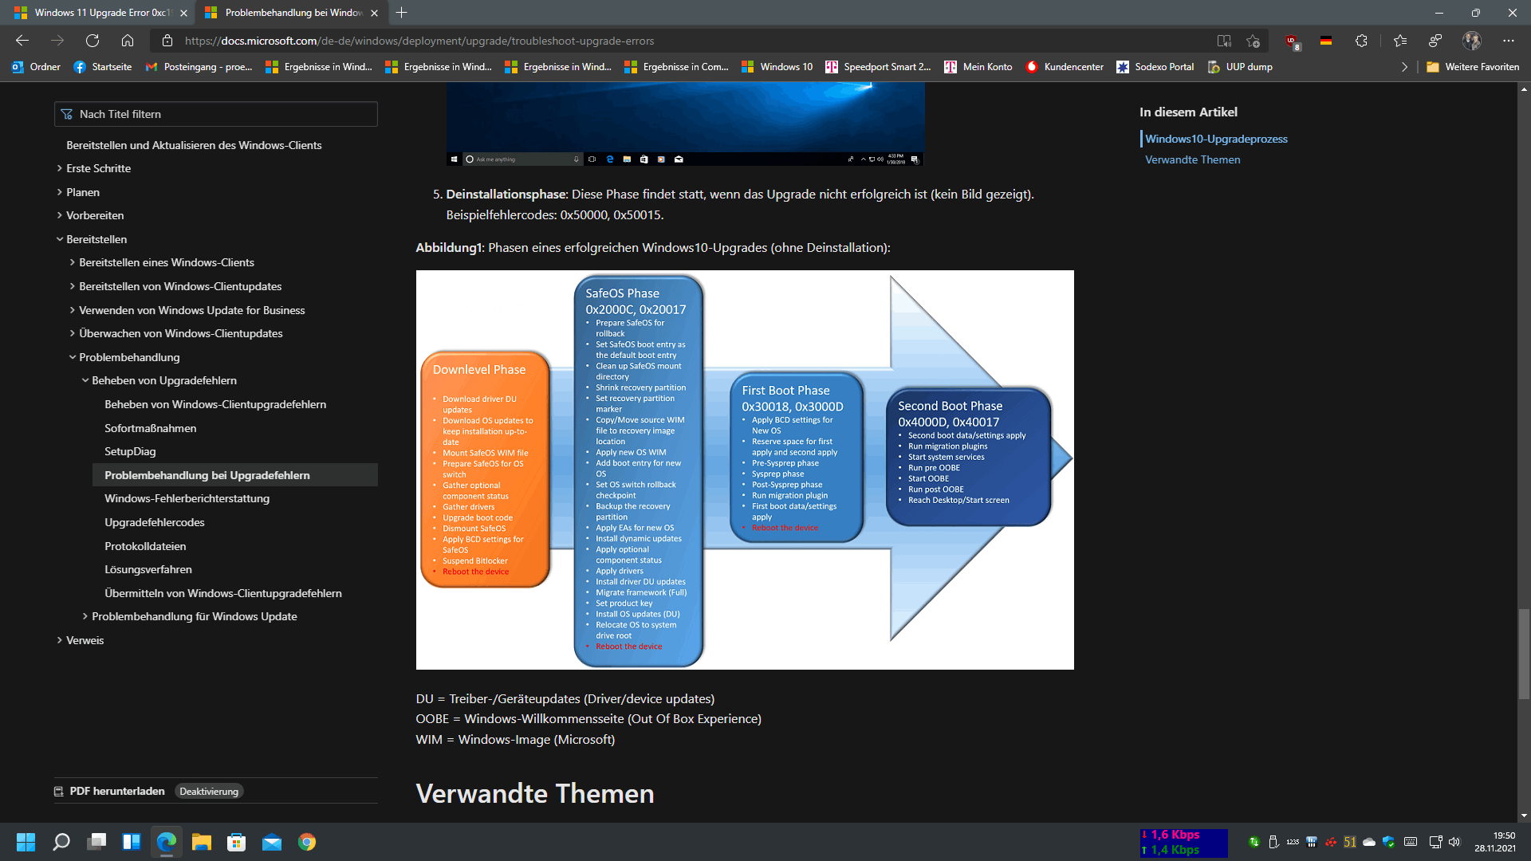Open a new browser tab
This screenshot has width=1531, height=861.
[401, 13]
